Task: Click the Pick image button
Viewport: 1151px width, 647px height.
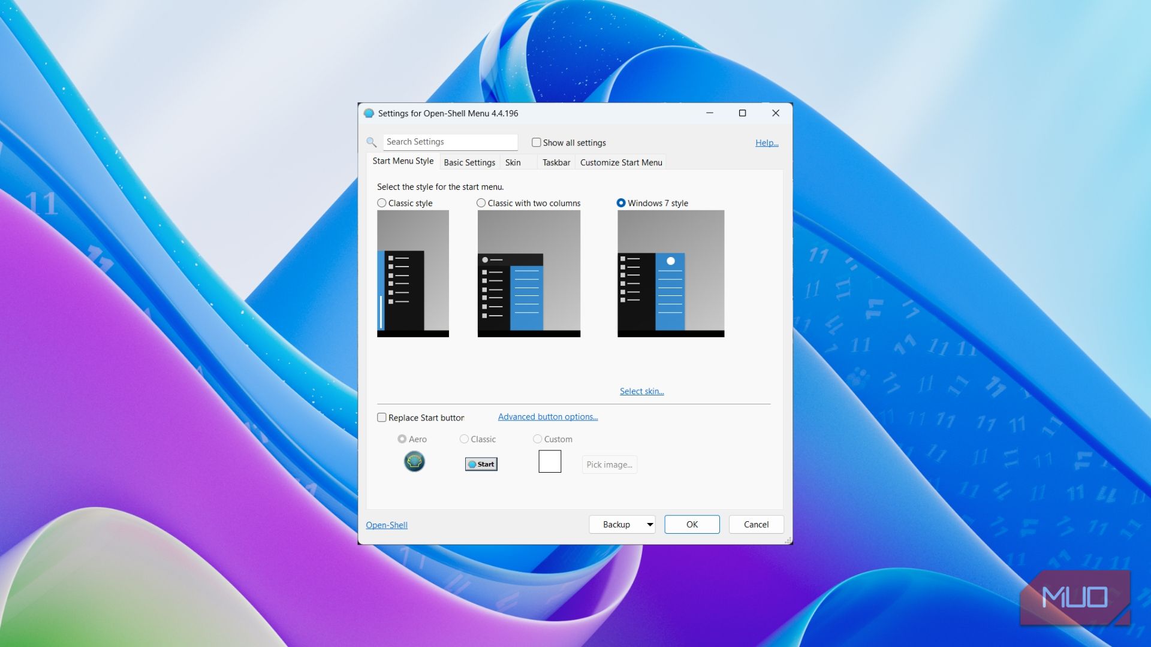Action: point(609,465)
